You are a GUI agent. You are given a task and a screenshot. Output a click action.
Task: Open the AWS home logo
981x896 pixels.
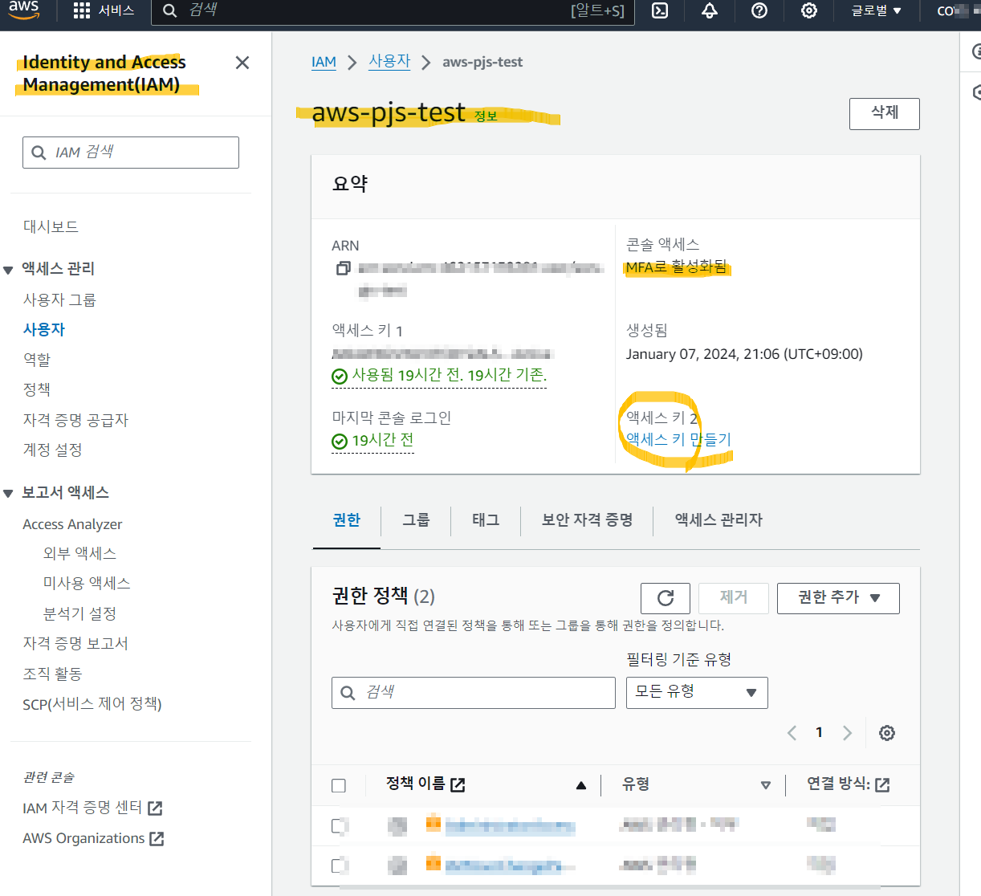(24, 10)
